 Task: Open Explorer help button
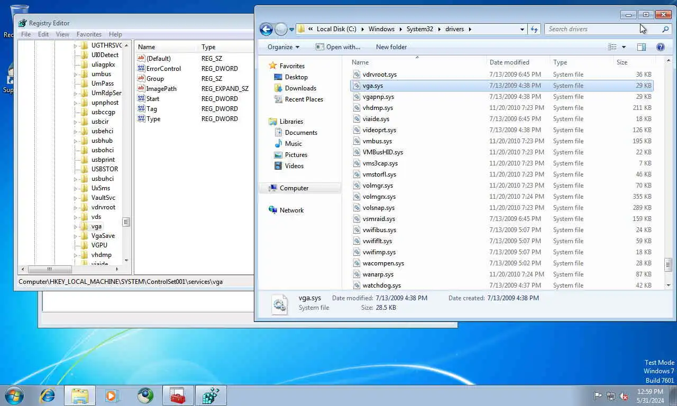pos(660,47)
